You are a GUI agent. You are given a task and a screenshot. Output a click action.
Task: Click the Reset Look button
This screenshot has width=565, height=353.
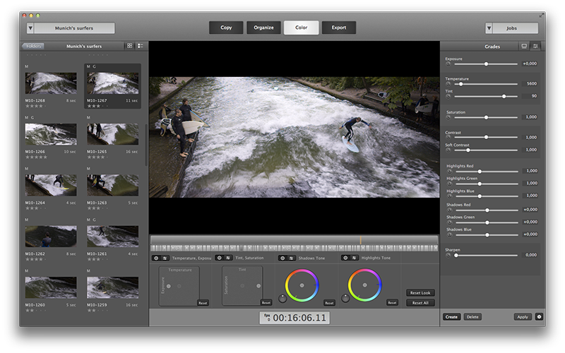tap(420, 293)
